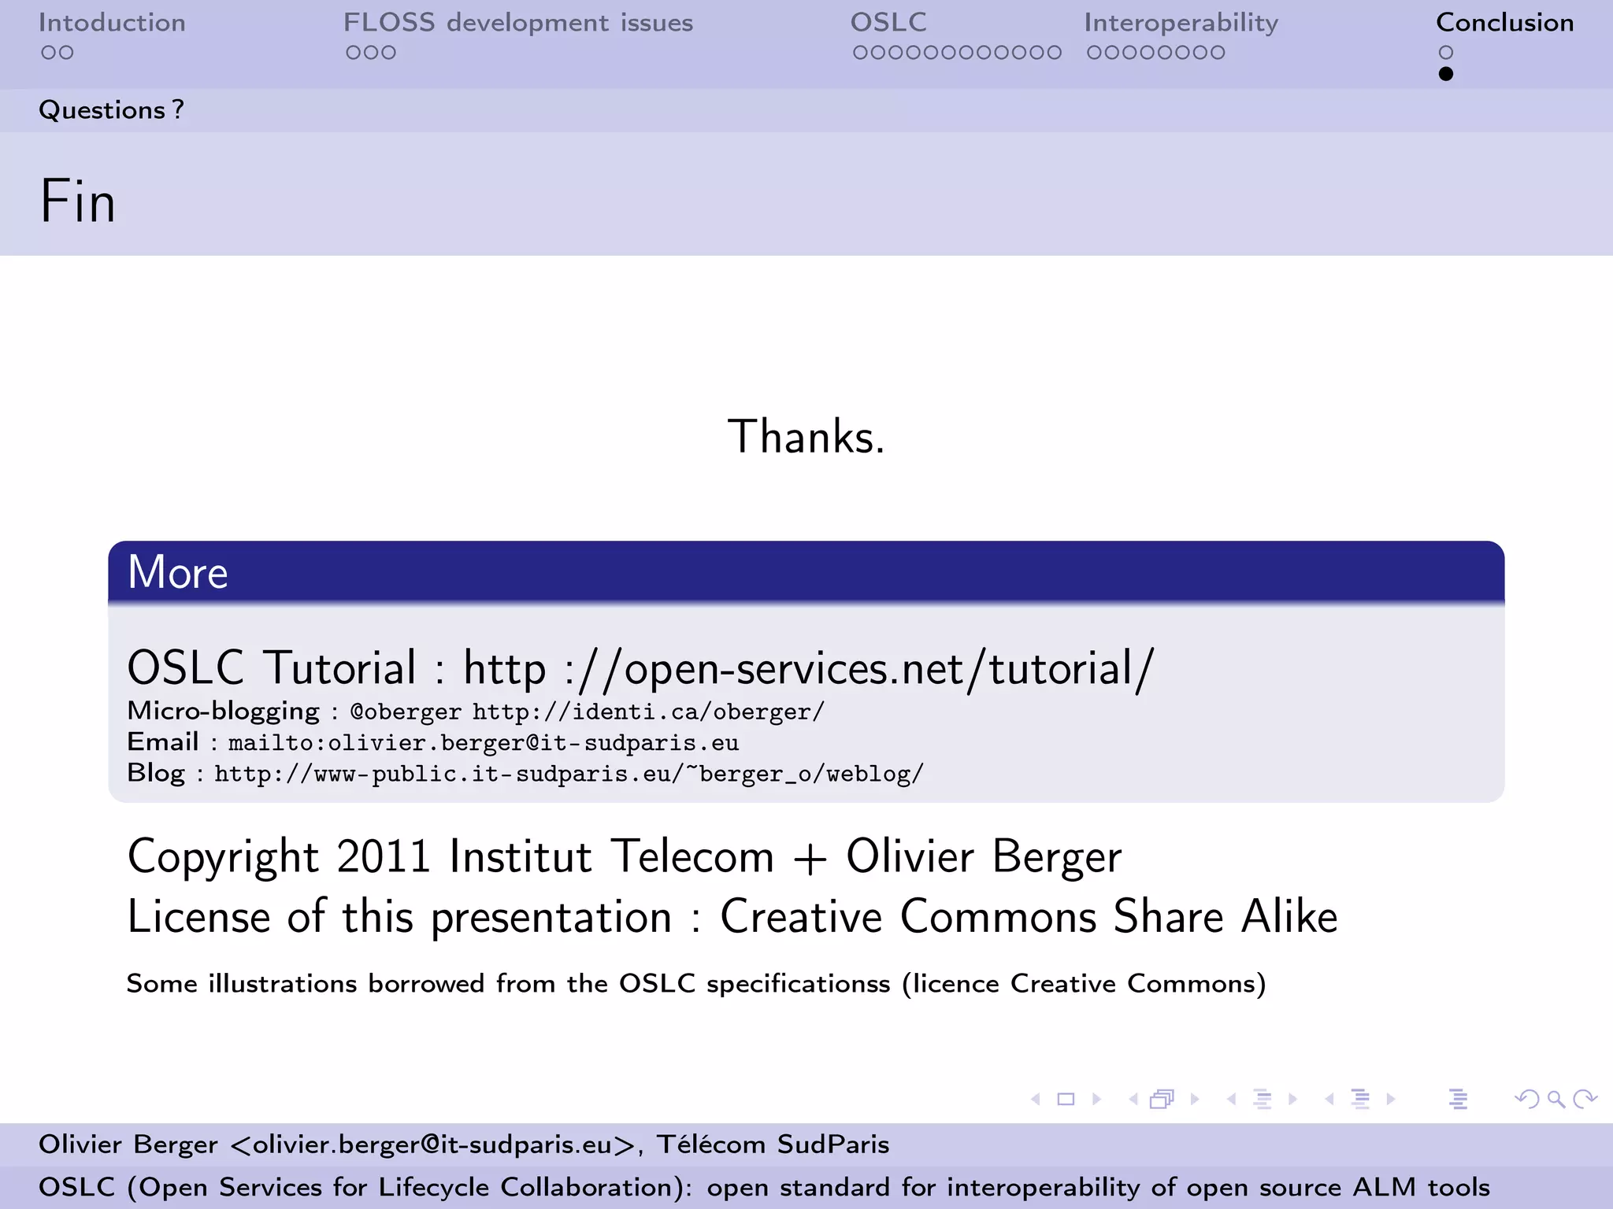Click the License of this presentation line
The image size is (1613, 1209).
coord(732,917)
